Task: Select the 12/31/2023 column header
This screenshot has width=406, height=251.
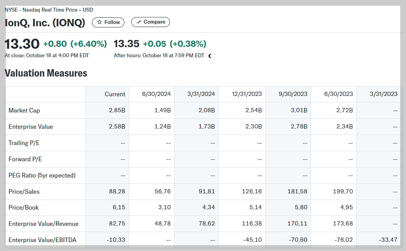Action: (x=247, y=94)
